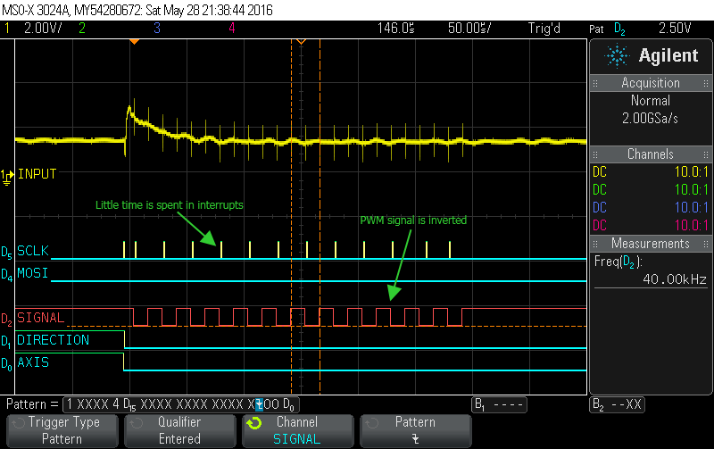Toggle channel 3 in the top bar
The height and width of the screenshot is (449, 714).
tap(157, 29)
